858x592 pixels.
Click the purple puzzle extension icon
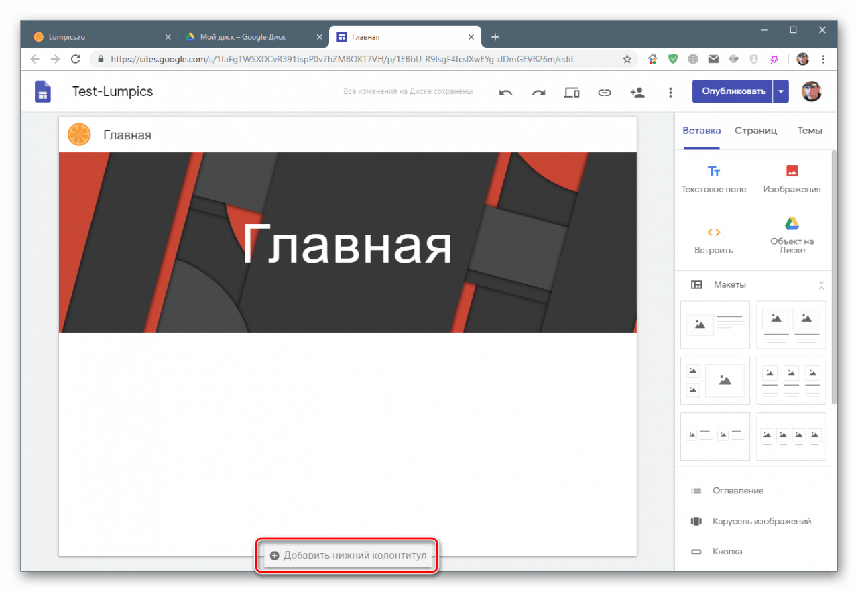774,59
